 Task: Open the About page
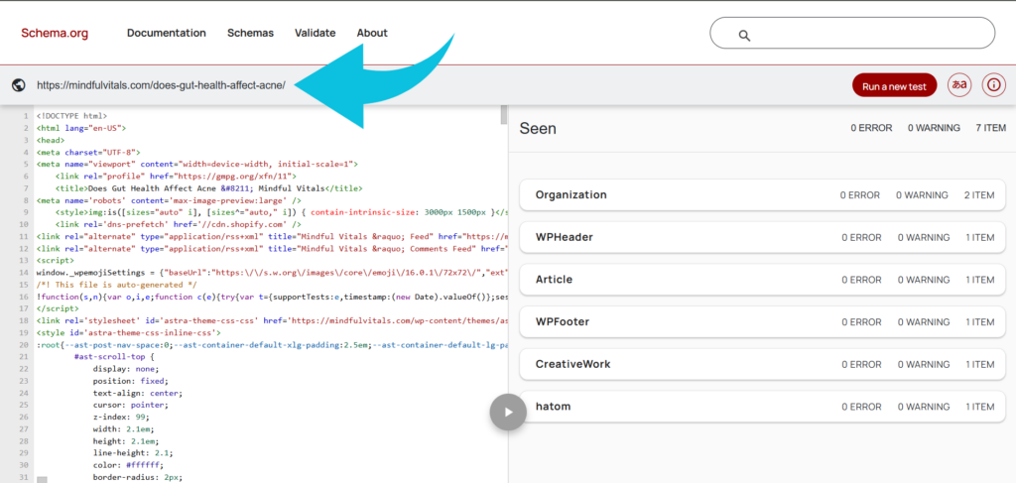[x=372, y=33]
